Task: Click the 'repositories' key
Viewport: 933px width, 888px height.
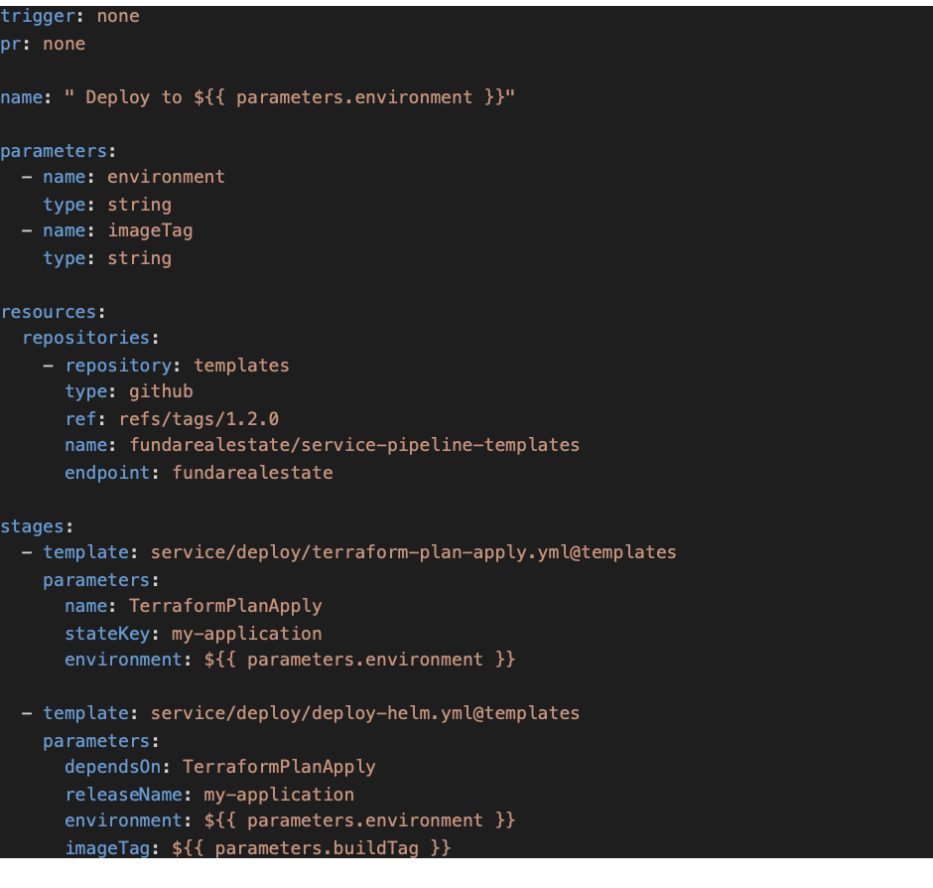Action: coord(86,338)
